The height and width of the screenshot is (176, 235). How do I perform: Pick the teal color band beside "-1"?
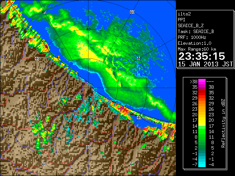(202, 153)
